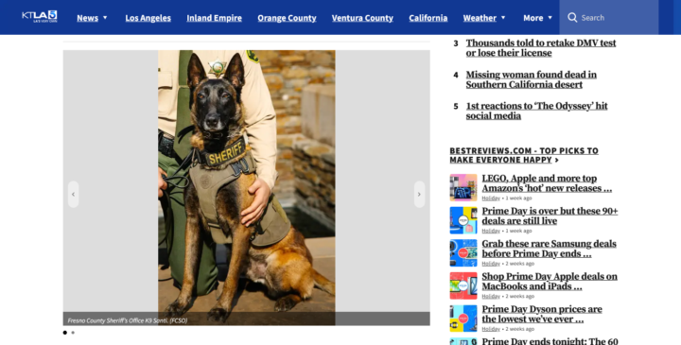
Task: Expand the Weather dropdown arrow
Action: click(503, 18)
